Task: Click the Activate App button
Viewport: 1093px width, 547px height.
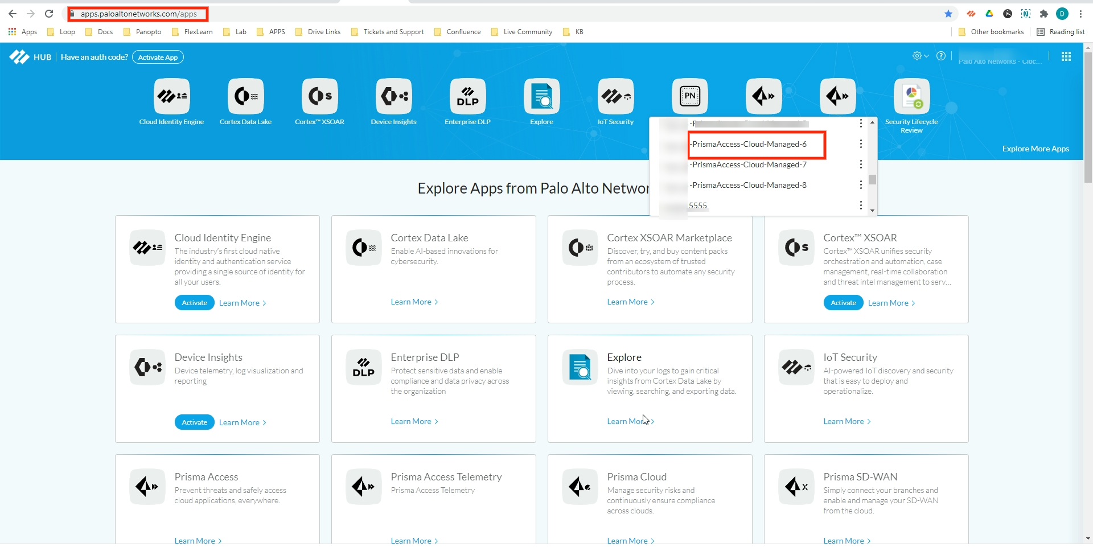Action: (158, 57)
